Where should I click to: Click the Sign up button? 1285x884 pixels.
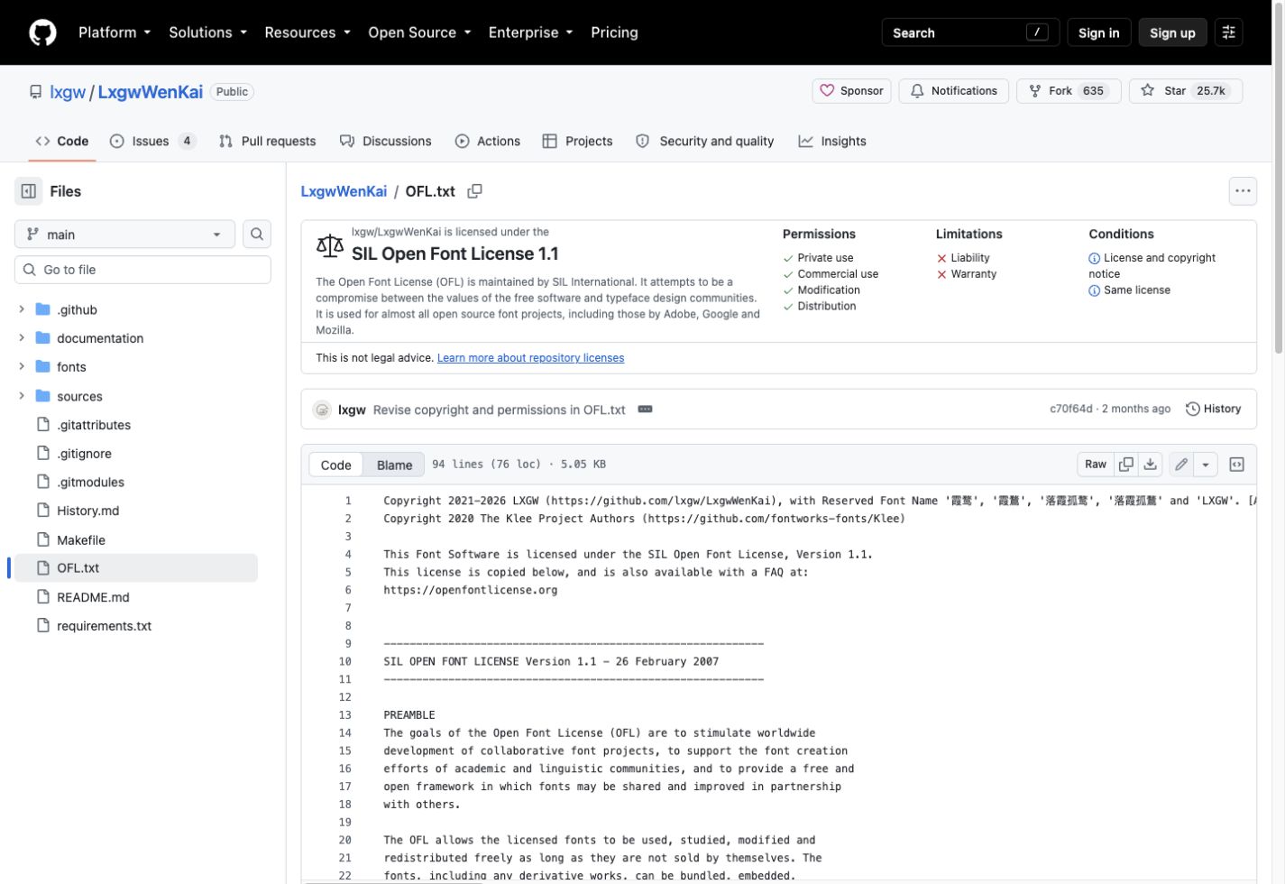click(x=1172, y=32)
